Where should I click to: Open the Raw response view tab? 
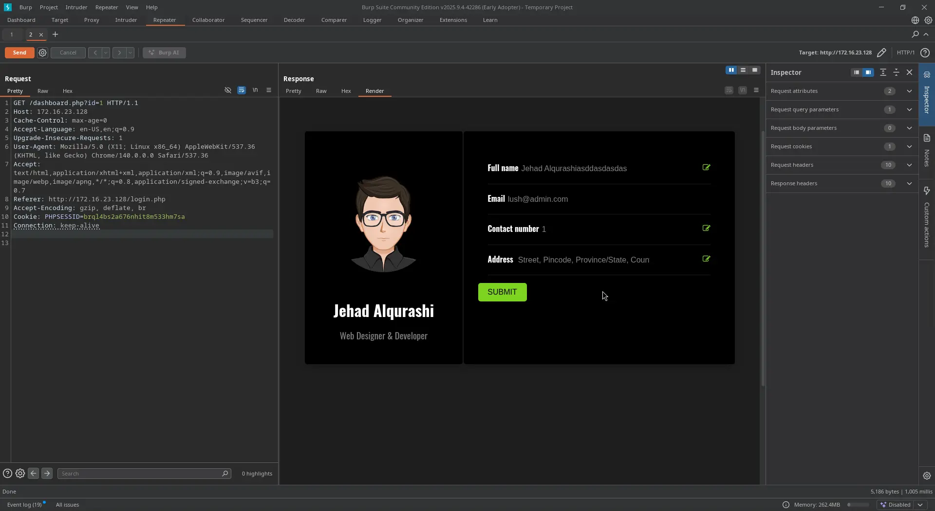click(x=321, y=91)
